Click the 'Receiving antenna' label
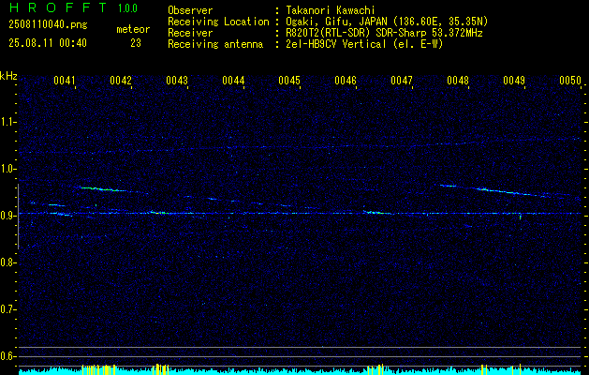This screenshot has width=589, height=375. 215,44
